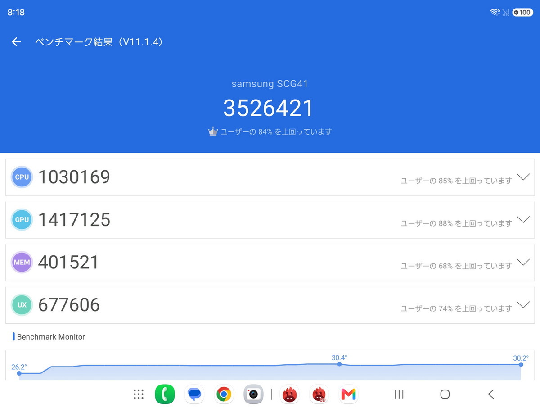
Task: Tap the ユーザーの 85% CPU ranking text
Action: pos(456,181)
